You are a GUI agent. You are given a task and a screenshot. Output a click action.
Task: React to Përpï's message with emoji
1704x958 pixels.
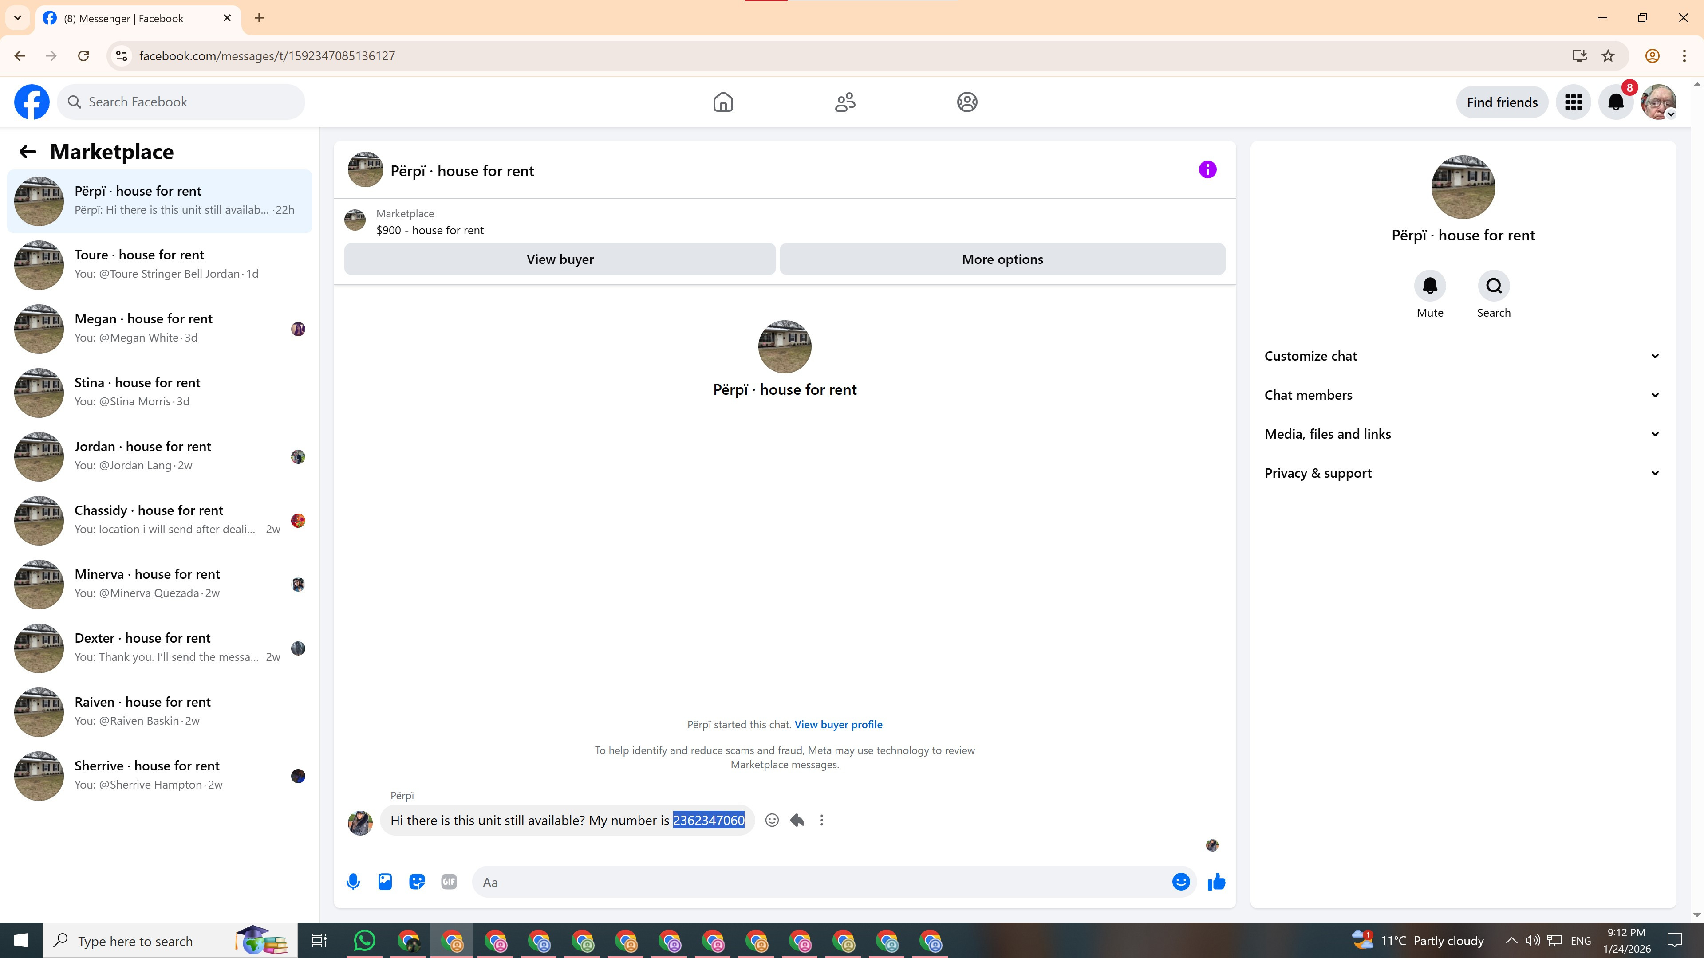tap(771, 821)
